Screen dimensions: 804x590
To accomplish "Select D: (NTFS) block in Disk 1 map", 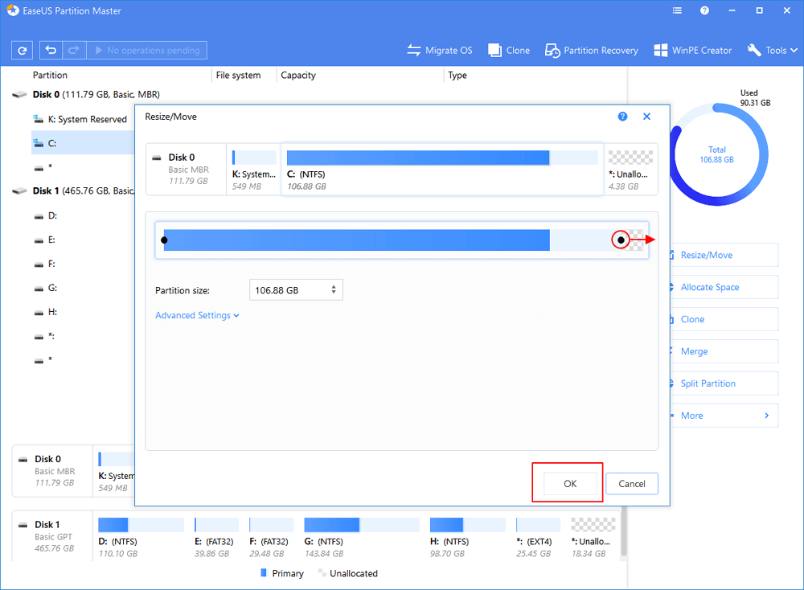I will coord(141,537).
